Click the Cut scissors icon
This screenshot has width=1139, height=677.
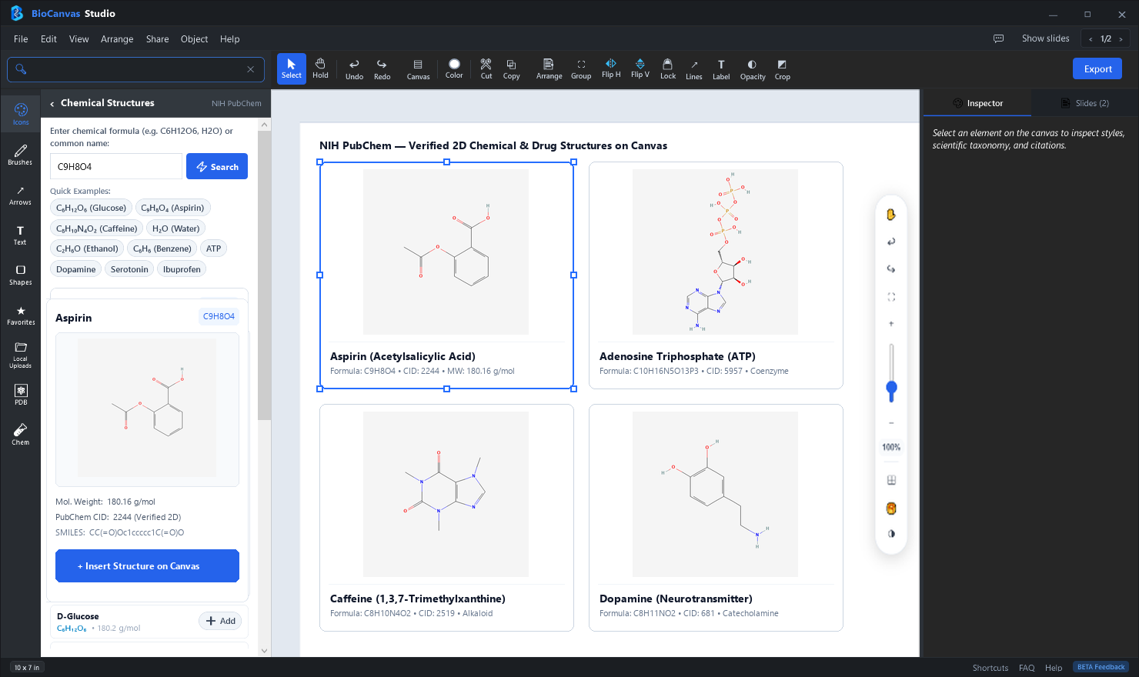486,68
